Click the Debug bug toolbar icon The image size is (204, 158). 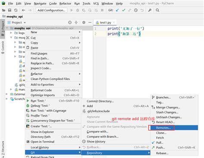point(77,10)
